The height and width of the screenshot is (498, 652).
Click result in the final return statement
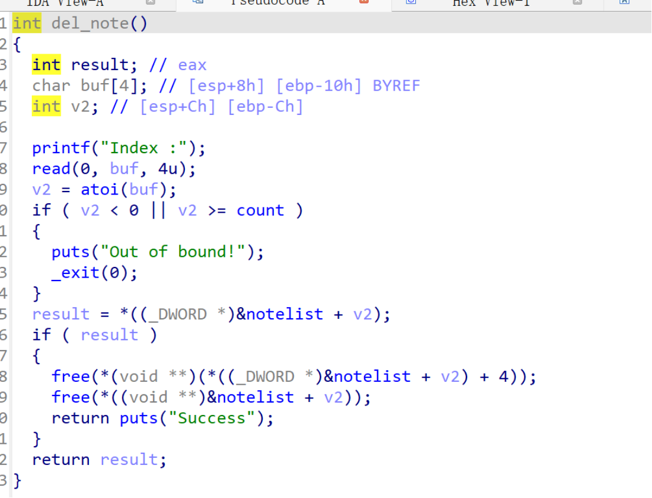click(129, 460)
